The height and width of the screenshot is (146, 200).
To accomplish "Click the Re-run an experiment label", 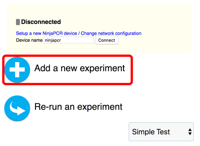I will 78,107.
